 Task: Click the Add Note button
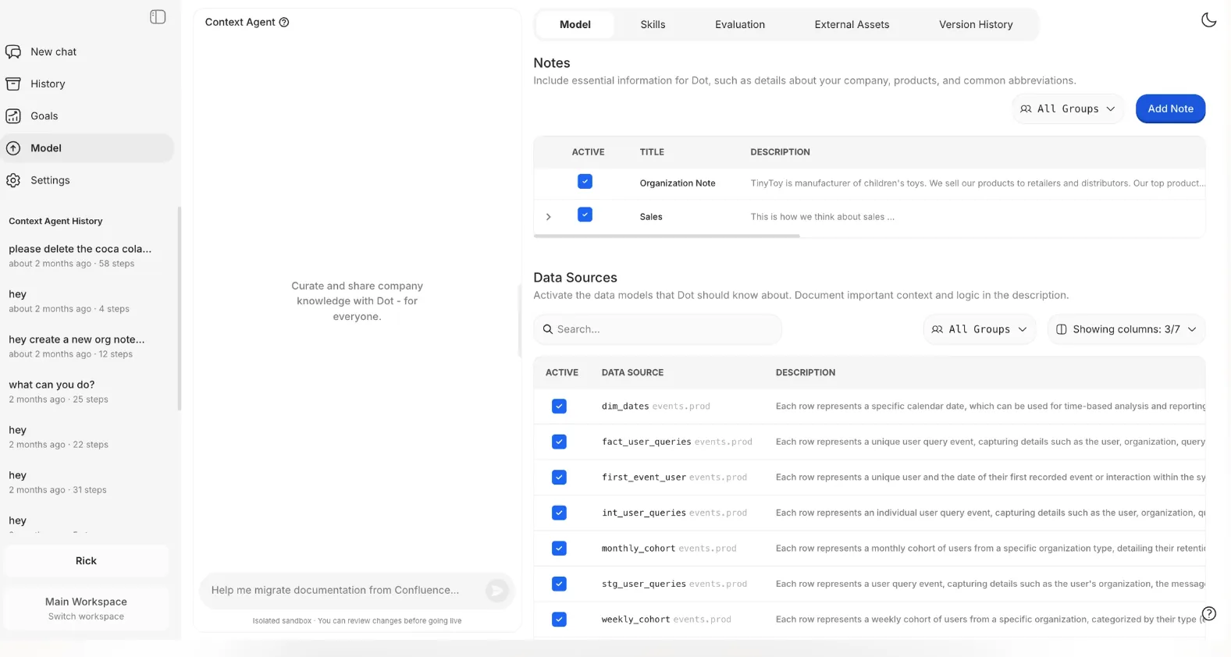[1169, 109]
